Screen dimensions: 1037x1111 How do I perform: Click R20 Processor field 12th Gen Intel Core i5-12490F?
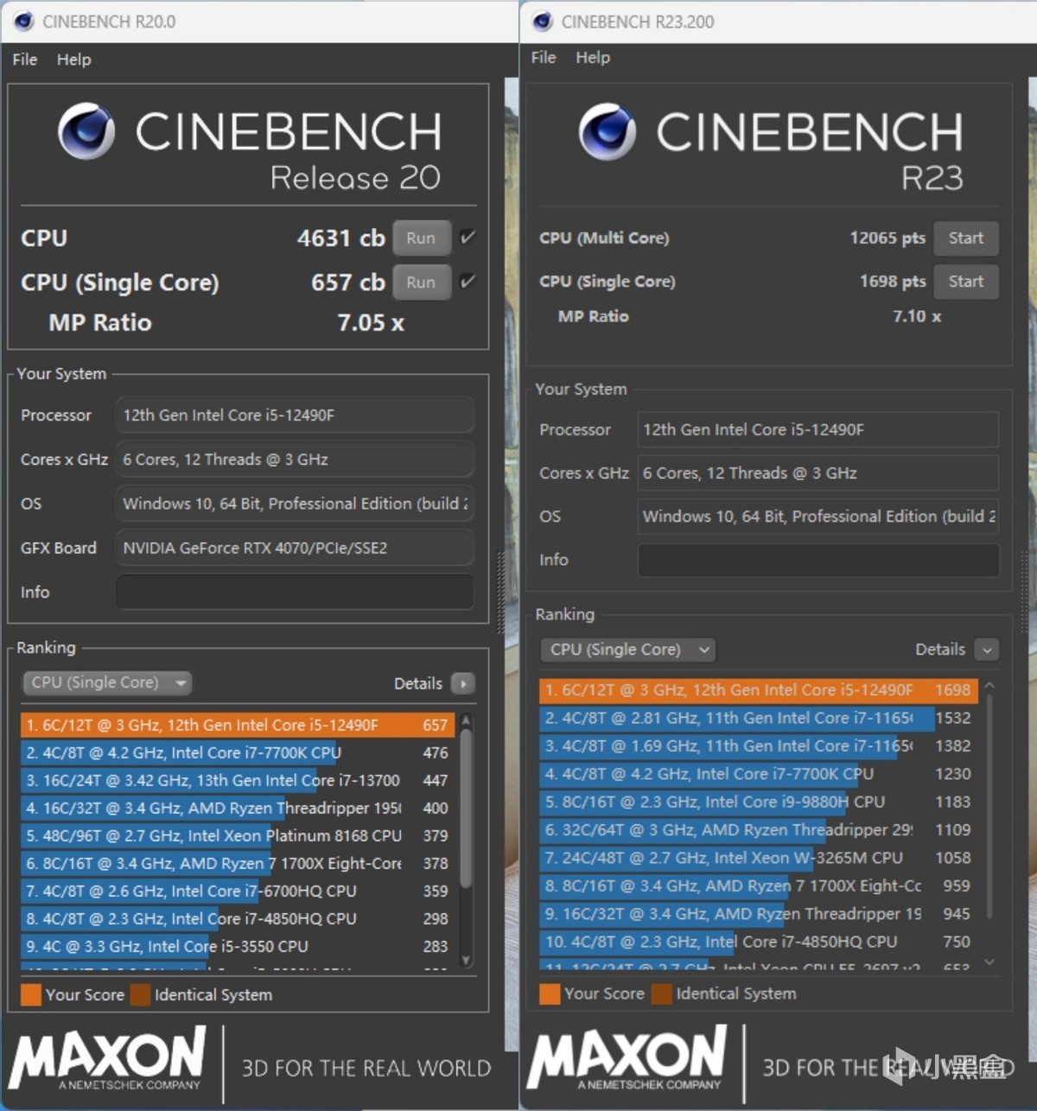[295, 416]
